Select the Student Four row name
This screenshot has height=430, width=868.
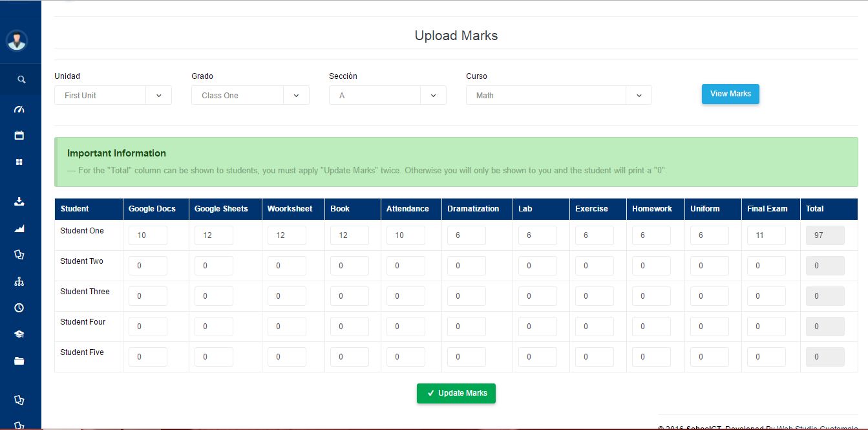click(83, 322)
